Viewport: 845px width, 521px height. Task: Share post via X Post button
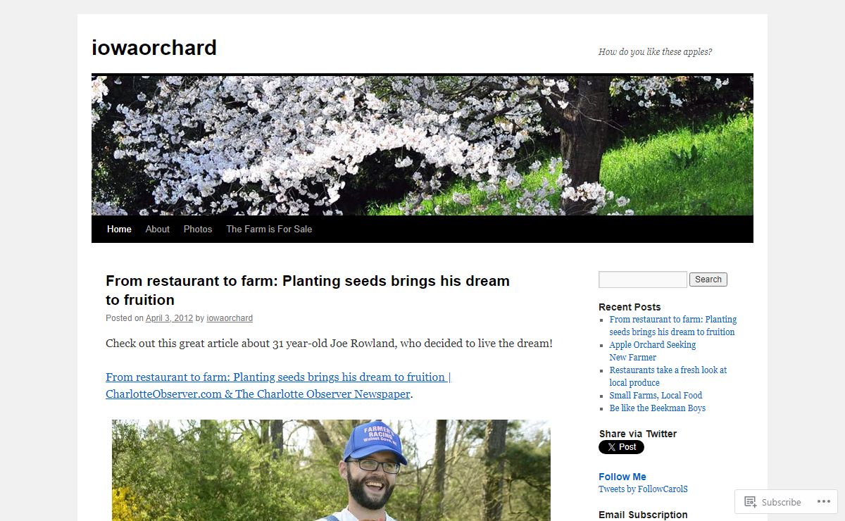click(621, 447)
